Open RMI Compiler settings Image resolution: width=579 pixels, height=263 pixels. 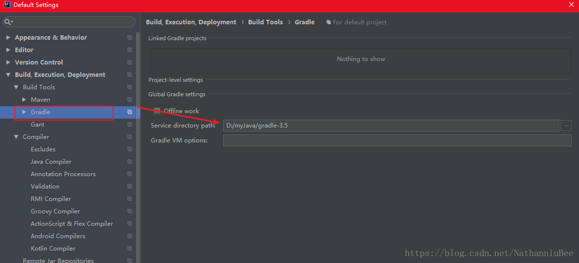pos(51,198)
